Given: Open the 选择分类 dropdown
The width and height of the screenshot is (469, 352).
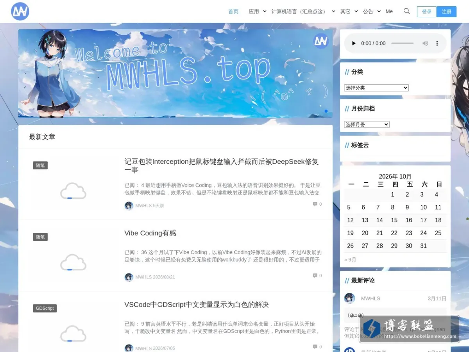Looking at the screenshot, I should [x=376, y=88].
